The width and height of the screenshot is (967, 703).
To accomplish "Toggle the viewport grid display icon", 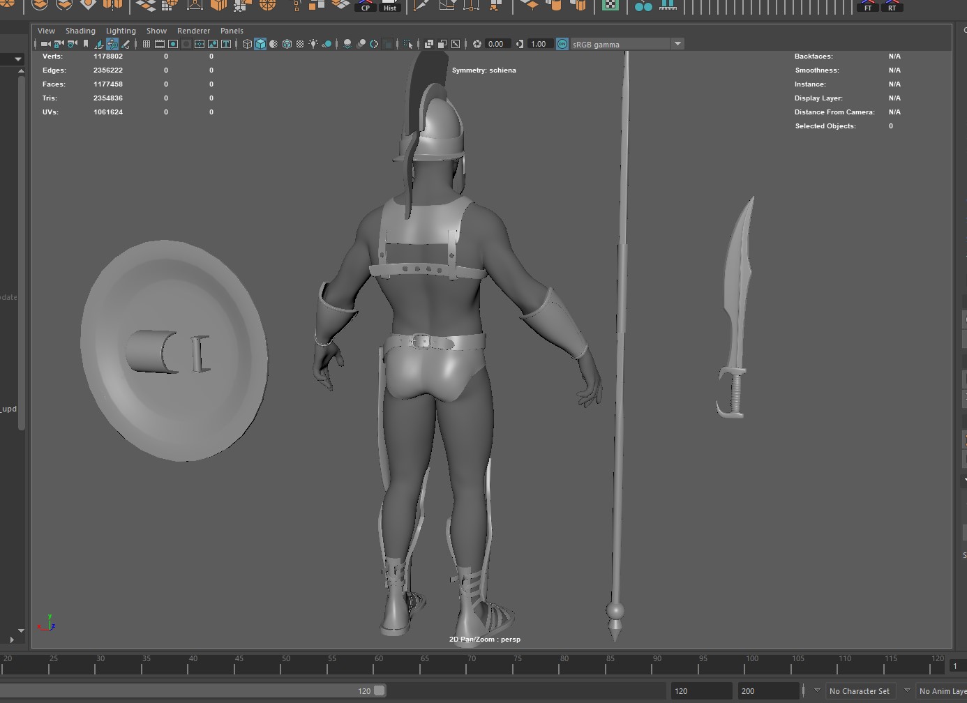I will point(147,44).
